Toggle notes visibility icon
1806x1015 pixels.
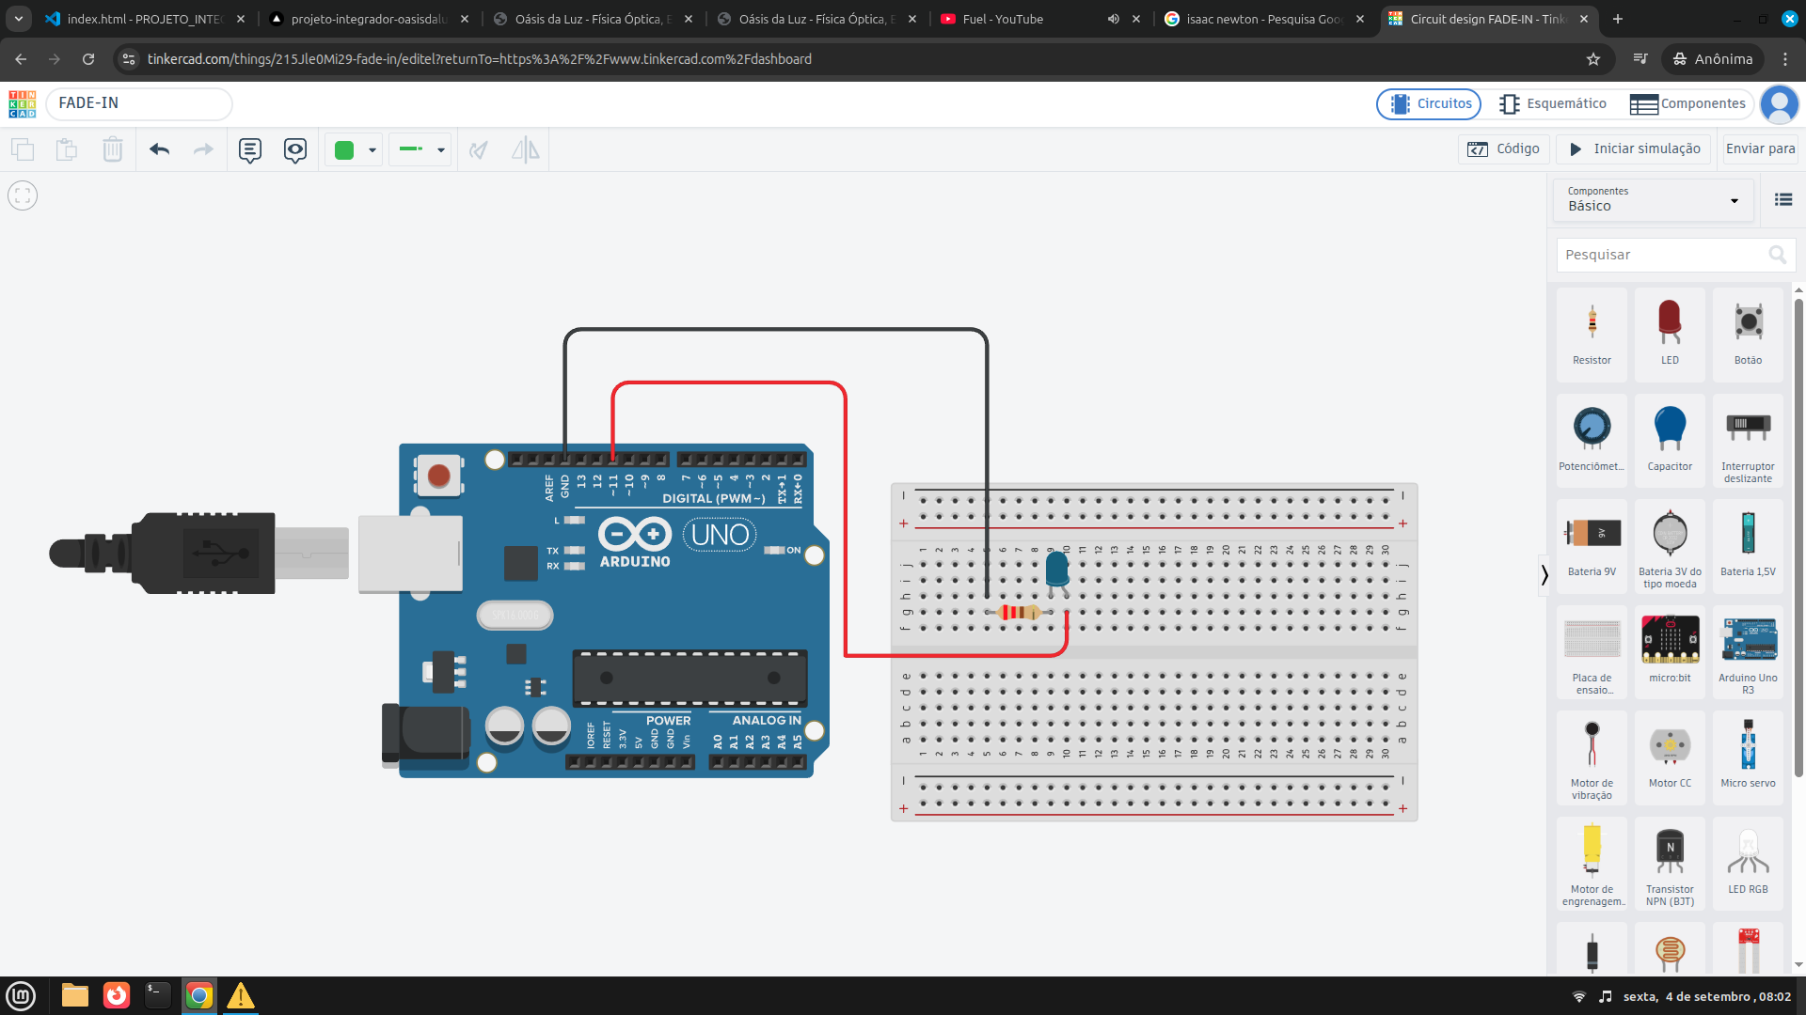tap(295, 149)
